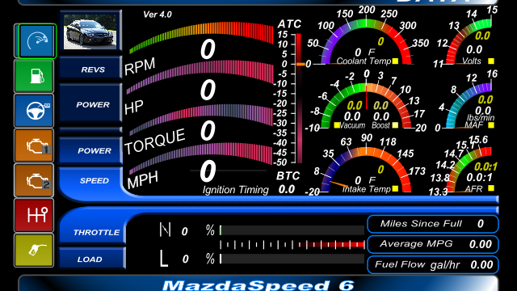
Task: Click the Miles Since Full field
Action: coord(433,224)
